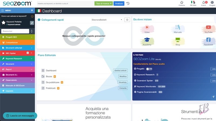Click the Keyword Research count badge 1
Image resolution: width=216 pixels, height=121 pixels.
(157, 75)
